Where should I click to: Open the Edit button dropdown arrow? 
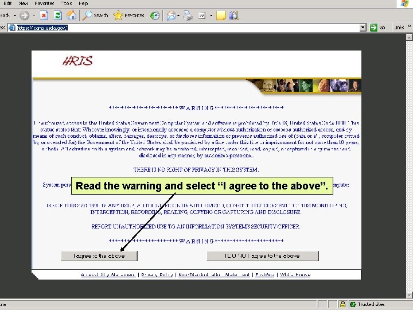(x=211, y=15)
